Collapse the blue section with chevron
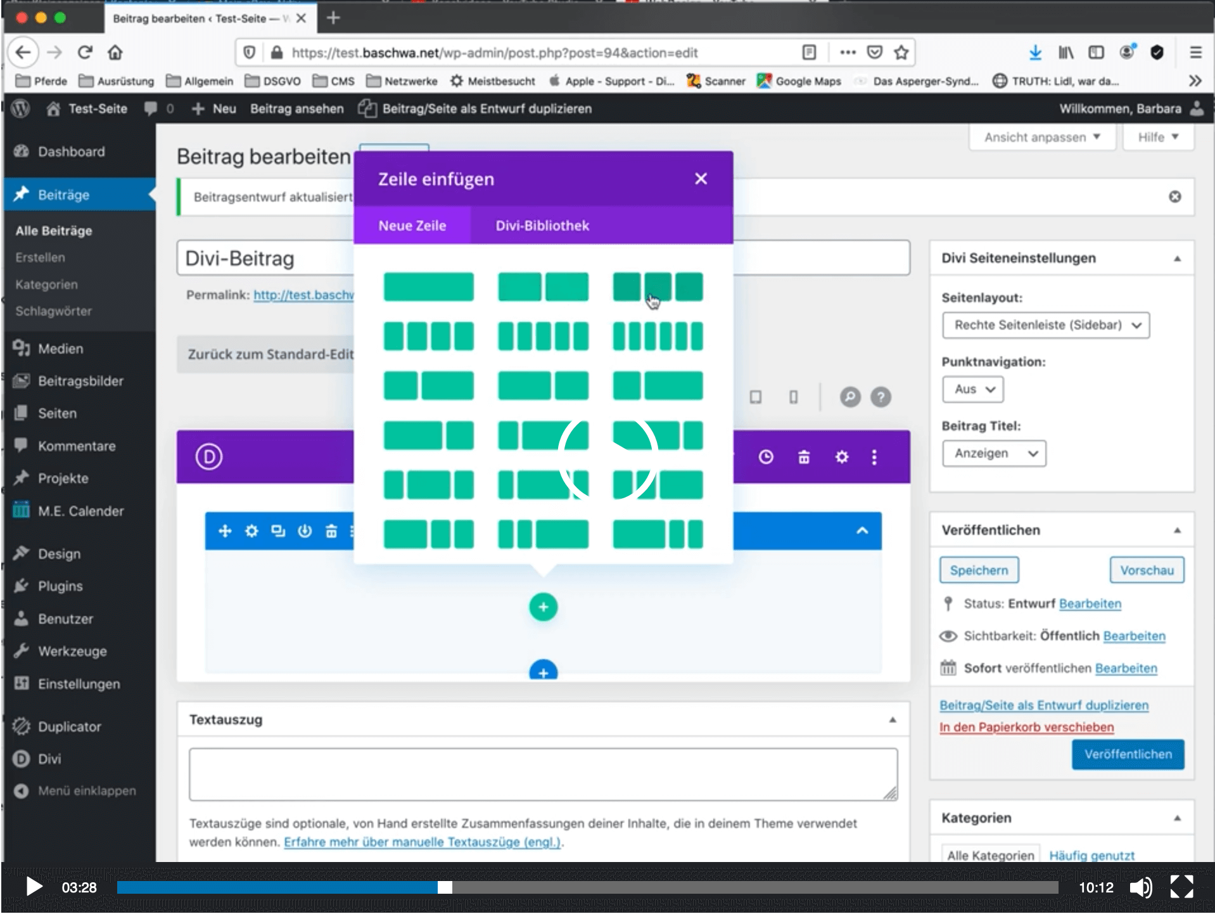This screenshot has width=1215, height=914. click(x=862, y=531)
